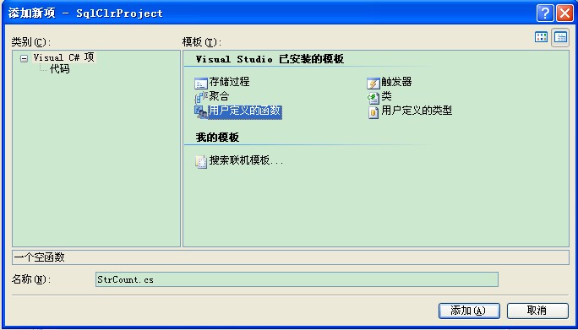Click the 类 template label

[x=386, y=96]
